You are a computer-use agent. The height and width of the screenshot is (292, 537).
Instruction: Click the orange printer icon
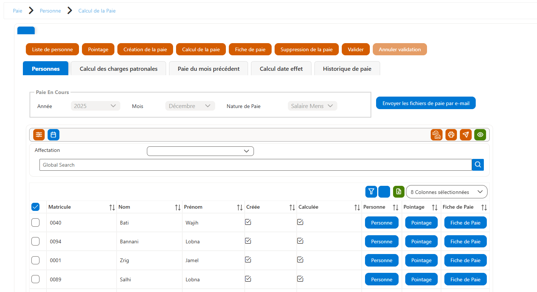[x=451, y=135]
